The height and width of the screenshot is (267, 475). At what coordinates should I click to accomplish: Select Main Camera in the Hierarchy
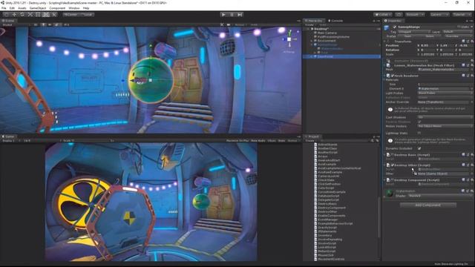tap(327, 33)
